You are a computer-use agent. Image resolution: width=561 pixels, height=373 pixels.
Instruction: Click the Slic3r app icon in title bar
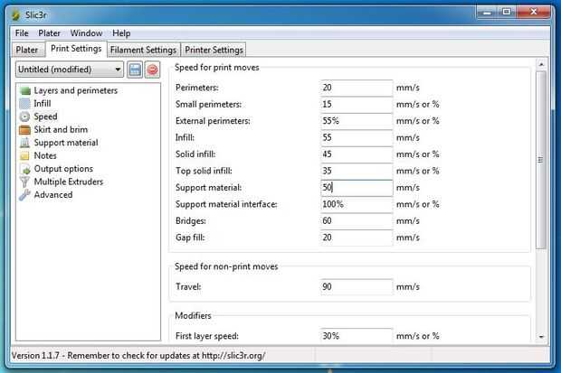click(15, 15)
